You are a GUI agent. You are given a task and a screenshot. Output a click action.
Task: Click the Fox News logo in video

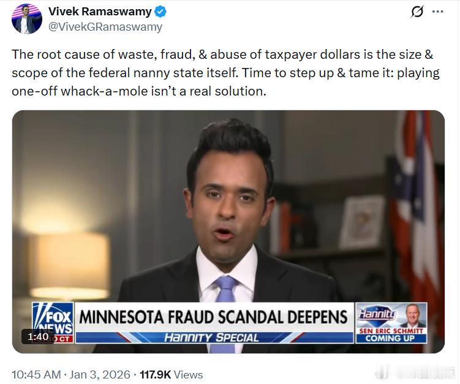(x=53, y=322)
